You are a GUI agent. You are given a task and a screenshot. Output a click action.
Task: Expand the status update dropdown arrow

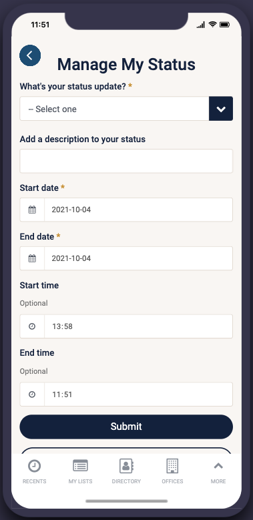click(221, 109)
